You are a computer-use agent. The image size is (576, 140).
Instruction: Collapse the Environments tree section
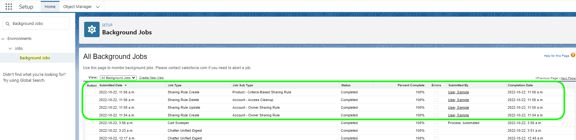coord(3,39)
